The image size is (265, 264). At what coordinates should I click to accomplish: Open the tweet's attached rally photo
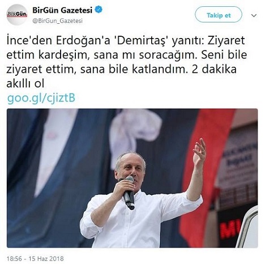[132, 178]
